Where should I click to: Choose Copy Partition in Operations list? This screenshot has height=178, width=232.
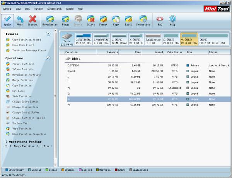(22, 85)
